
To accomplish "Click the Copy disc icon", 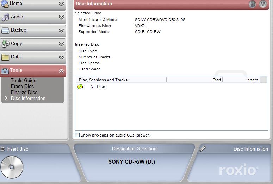I will point(5,44).
